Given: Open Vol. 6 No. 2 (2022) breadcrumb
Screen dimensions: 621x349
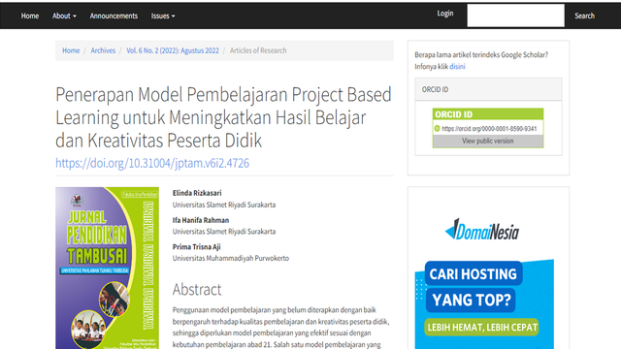Looking at the screenshot, I should (173, 50).
